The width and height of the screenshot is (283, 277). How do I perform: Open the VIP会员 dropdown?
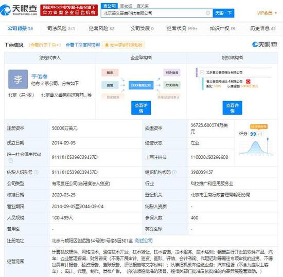coord(267,13)
